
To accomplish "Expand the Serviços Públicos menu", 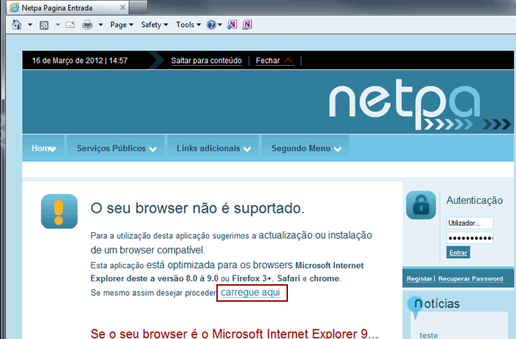I will click(x=116, y=148).
